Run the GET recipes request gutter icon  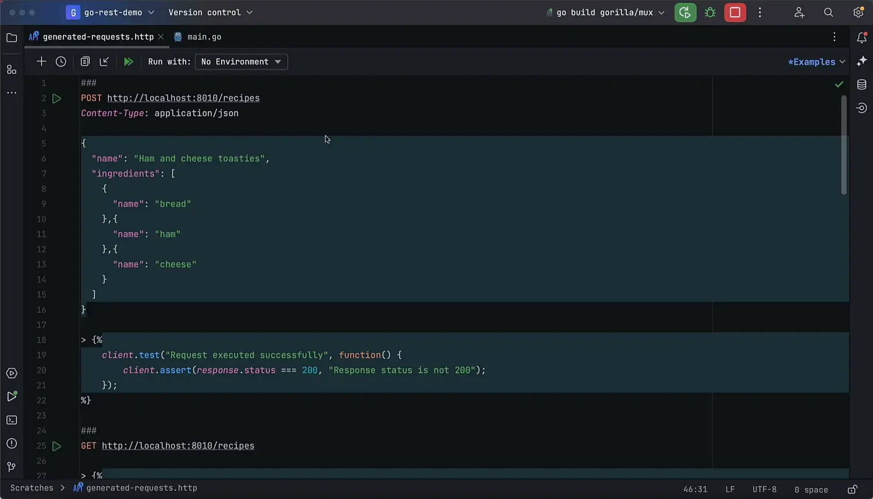click(56, 446)
